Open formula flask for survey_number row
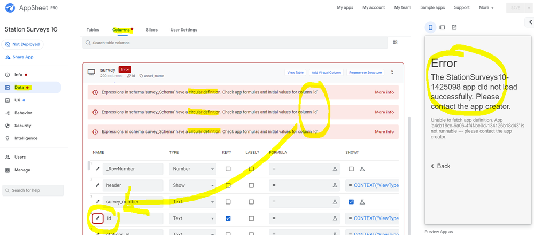This screenshot has height=235, width=534. click(335, 202)
